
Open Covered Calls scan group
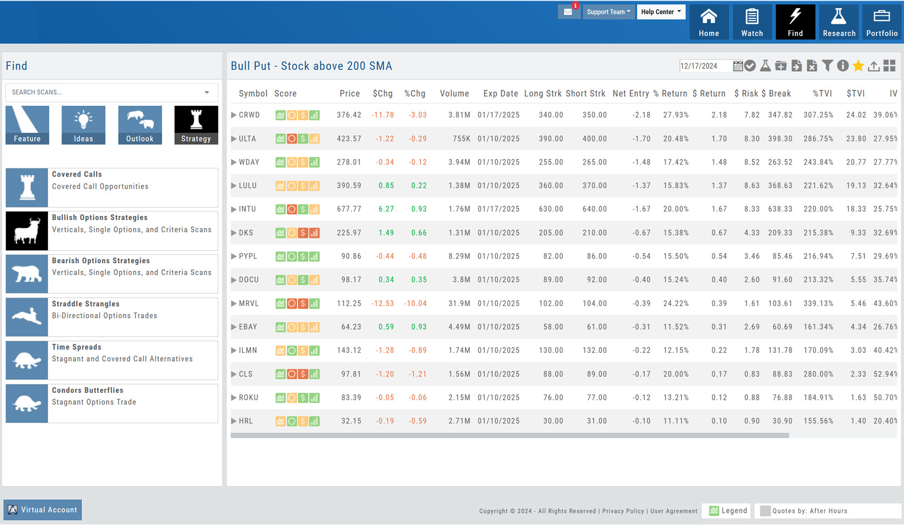coord(112,188)
